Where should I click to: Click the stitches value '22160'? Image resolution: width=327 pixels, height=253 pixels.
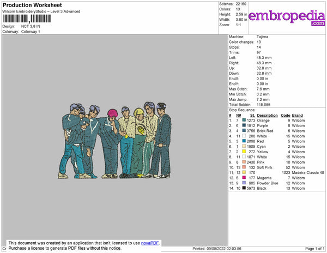[241, 4]
